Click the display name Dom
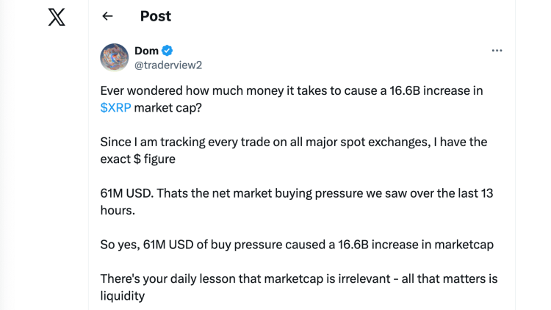The width and height of the screenshot is (551, 310). click(x=146, y=51)
